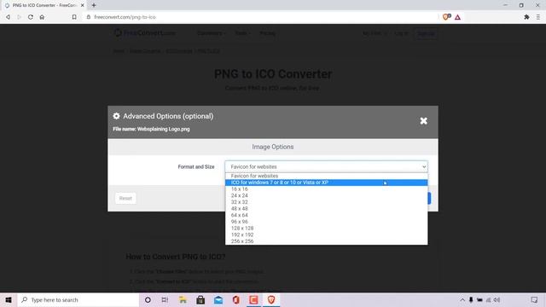This screenshot has width=546, height=307.
Task: Select 'ICO for windows 7 or 8 or 10' option
Action: pos(326,182)
